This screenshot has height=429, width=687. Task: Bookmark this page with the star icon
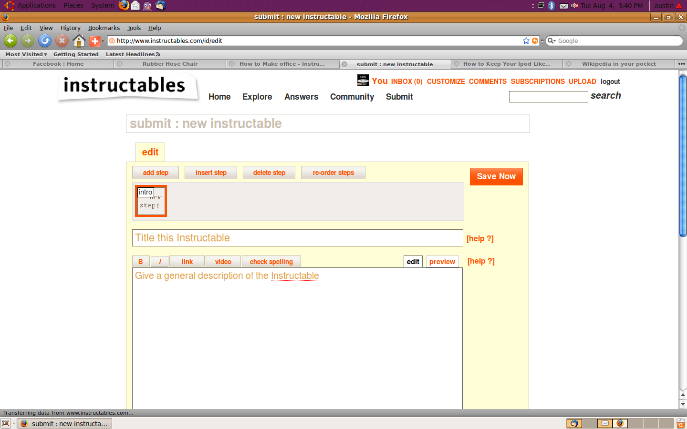[x=526, y=41]
